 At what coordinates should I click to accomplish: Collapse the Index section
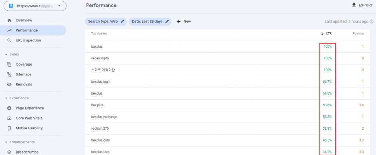pyautogui.click(x=6, y=55)
